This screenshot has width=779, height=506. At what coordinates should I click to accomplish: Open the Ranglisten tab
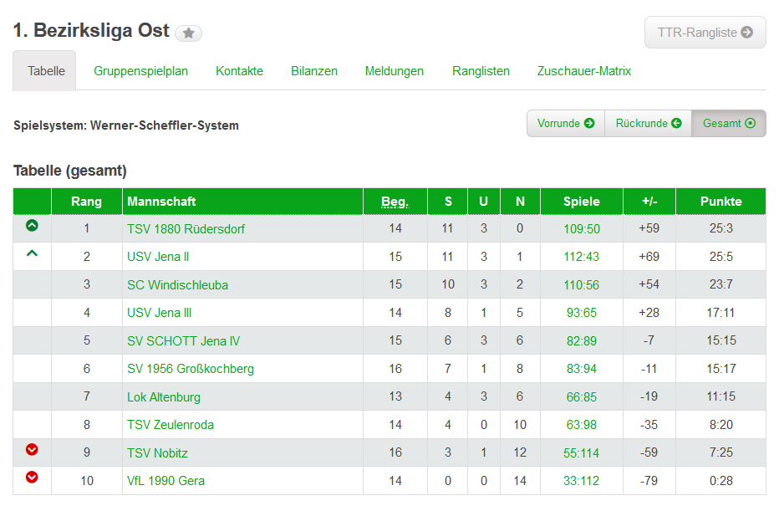tap(481, 71)
